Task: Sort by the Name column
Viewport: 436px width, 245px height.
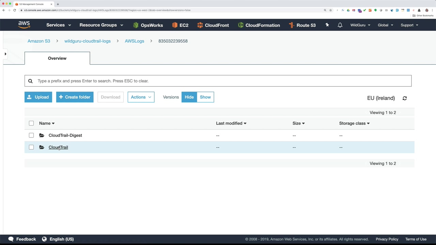Action: [x=47, y=123]
